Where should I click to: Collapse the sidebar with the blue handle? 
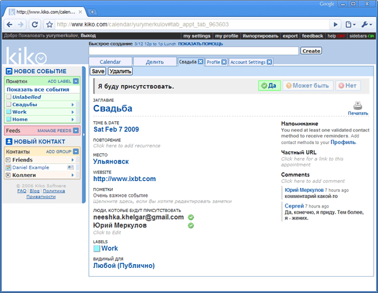click(84, 135)
